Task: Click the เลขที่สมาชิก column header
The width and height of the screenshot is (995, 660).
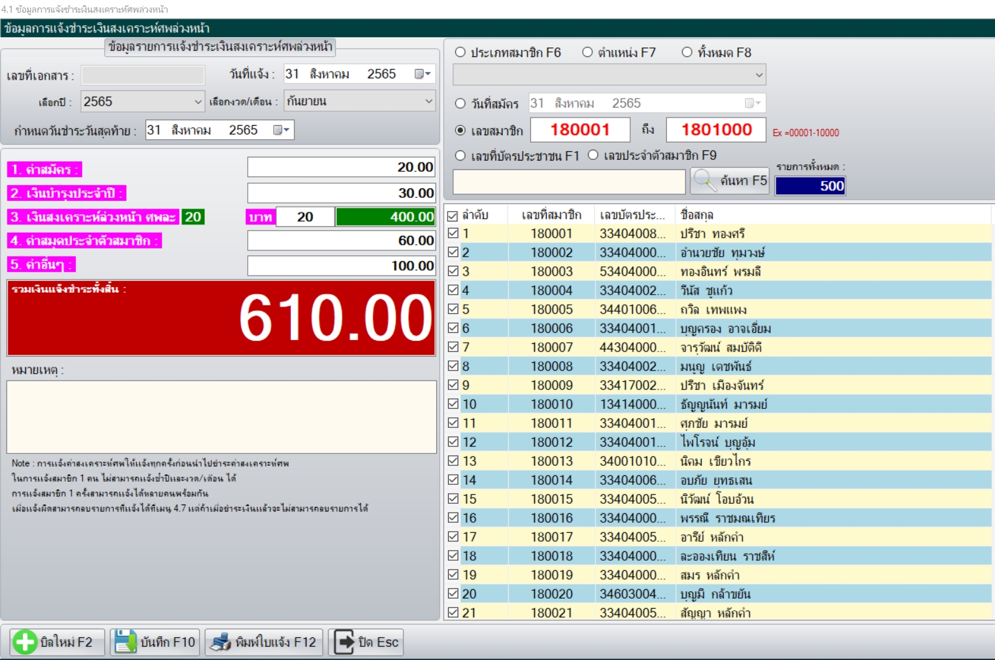Action: pos(551,215)
